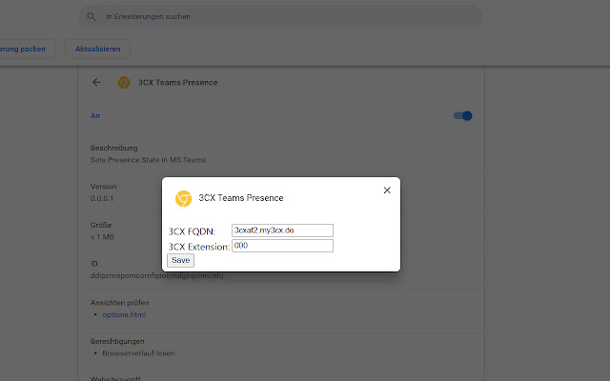Toggle the "An" extension switch off
The height and width of the screenshot is (381, 610).
463,116
